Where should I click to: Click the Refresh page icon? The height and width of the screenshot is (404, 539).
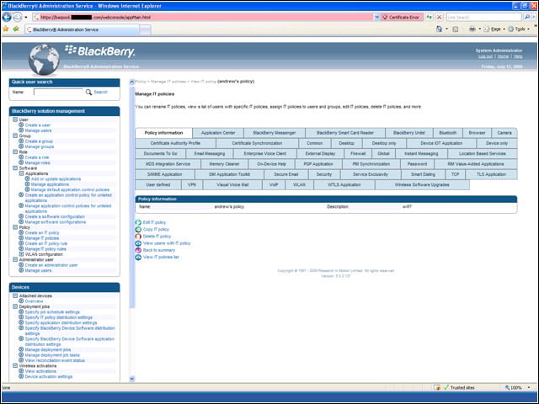click(430, 17)
